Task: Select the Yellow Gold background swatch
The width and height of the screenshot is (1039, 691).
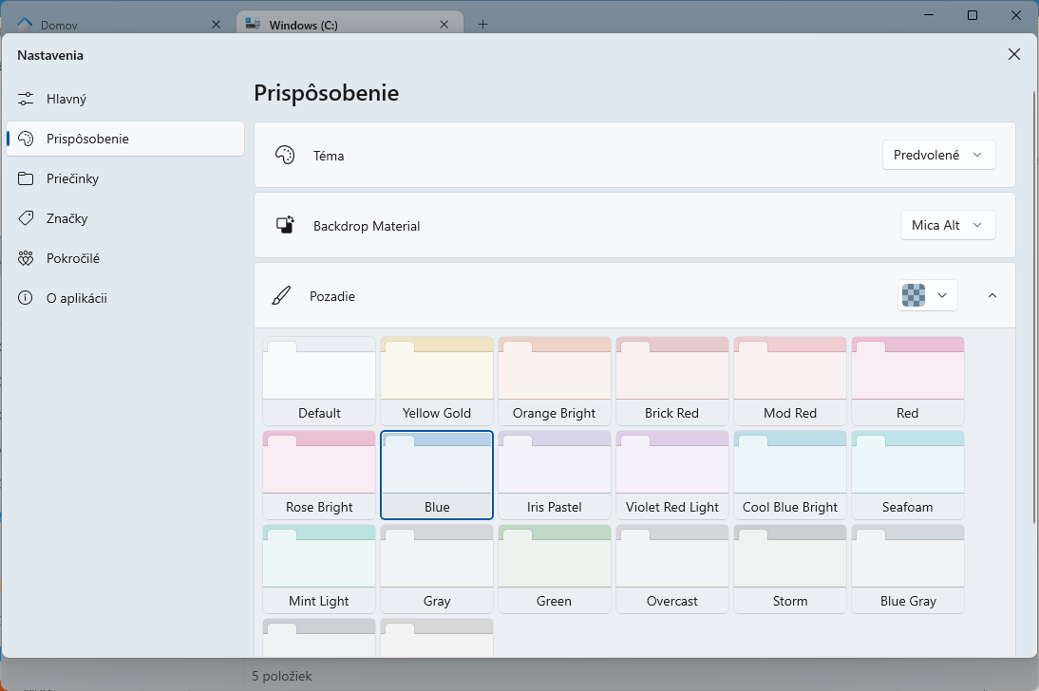Action: pyautogui.click(x=437, y=380)
